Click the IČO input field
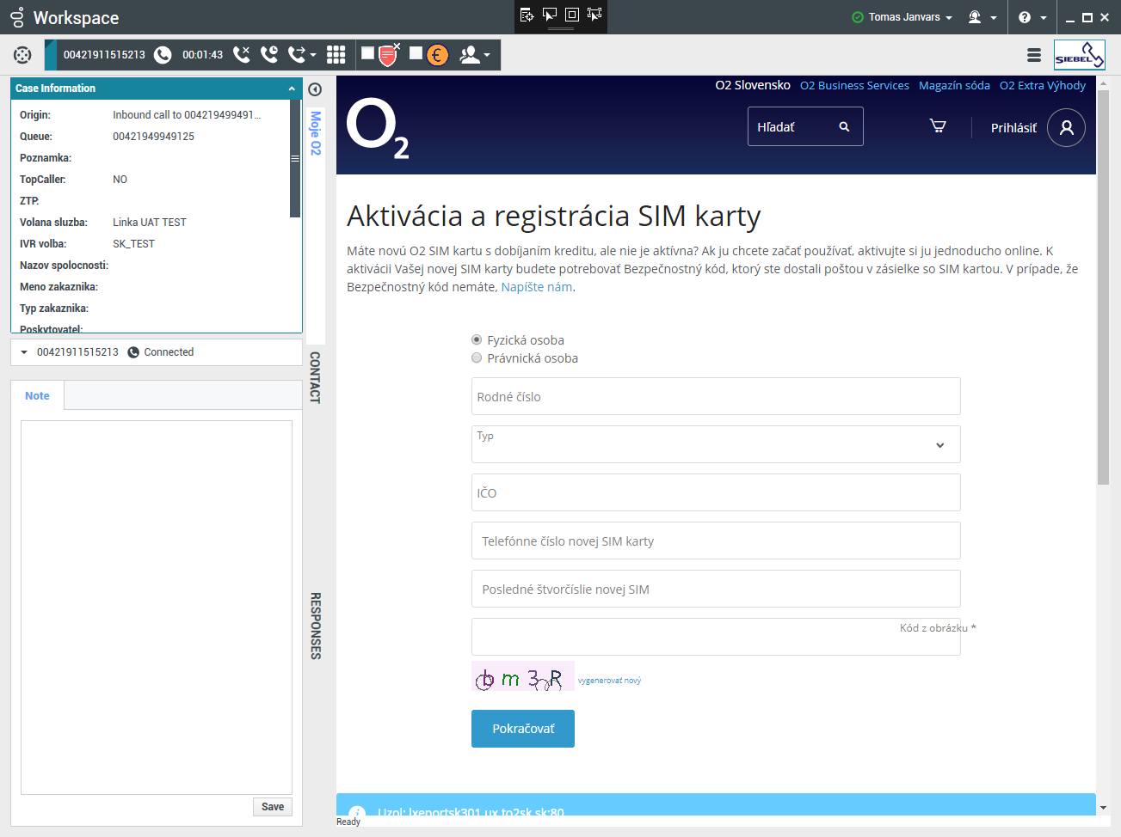The width and height of the screenshot is (1121, 837). [x=716, y=492]
